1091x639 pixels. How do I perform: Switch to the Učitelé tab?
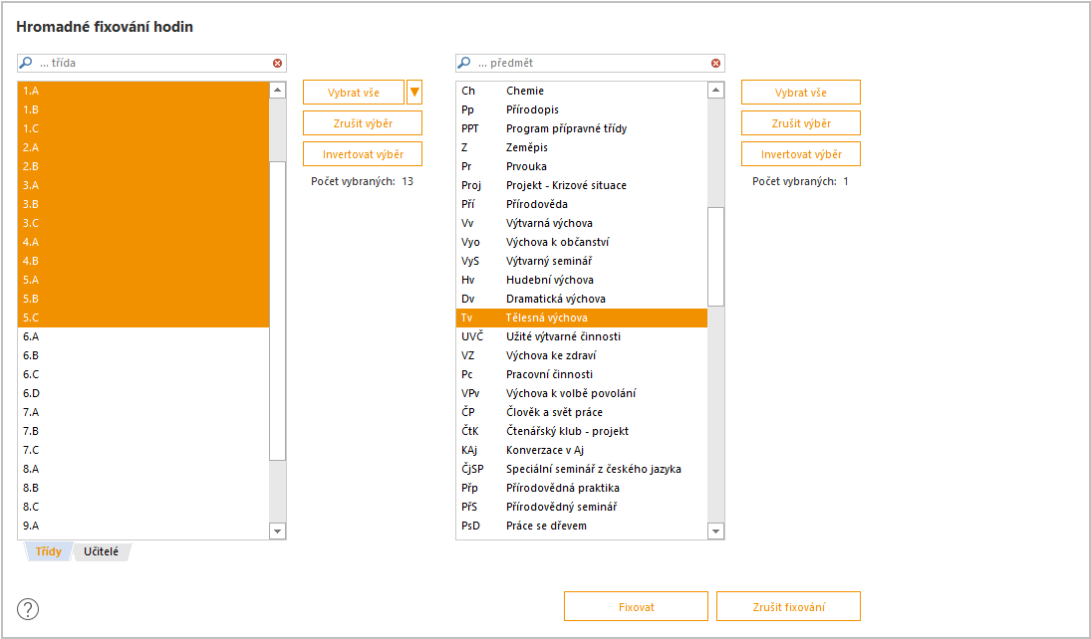pyautogui.click(x=102, y=551)
